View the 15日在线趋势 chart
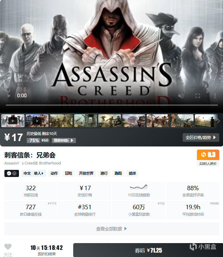 point(139,191)
